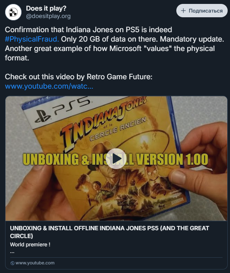Viewport: 230px width, 273px height.
Task: Open the #PhysicalFraud hashtag
Action: click(32, 39)
